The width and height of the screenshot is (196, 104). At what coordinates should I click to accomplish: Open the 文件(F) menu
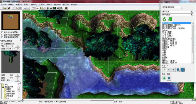point(4,5)
